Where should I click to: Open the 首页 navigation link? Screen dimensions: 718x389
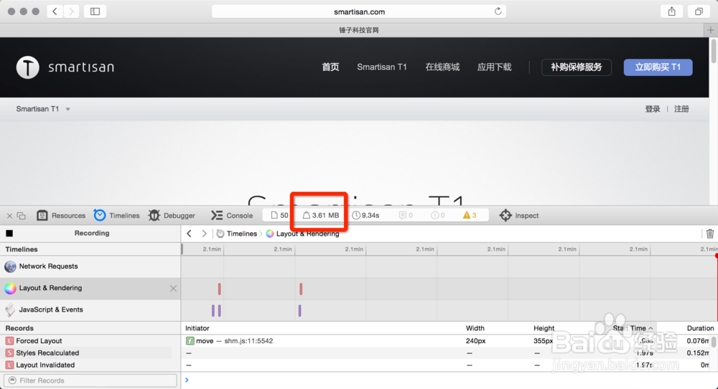[x=330, y=67]
